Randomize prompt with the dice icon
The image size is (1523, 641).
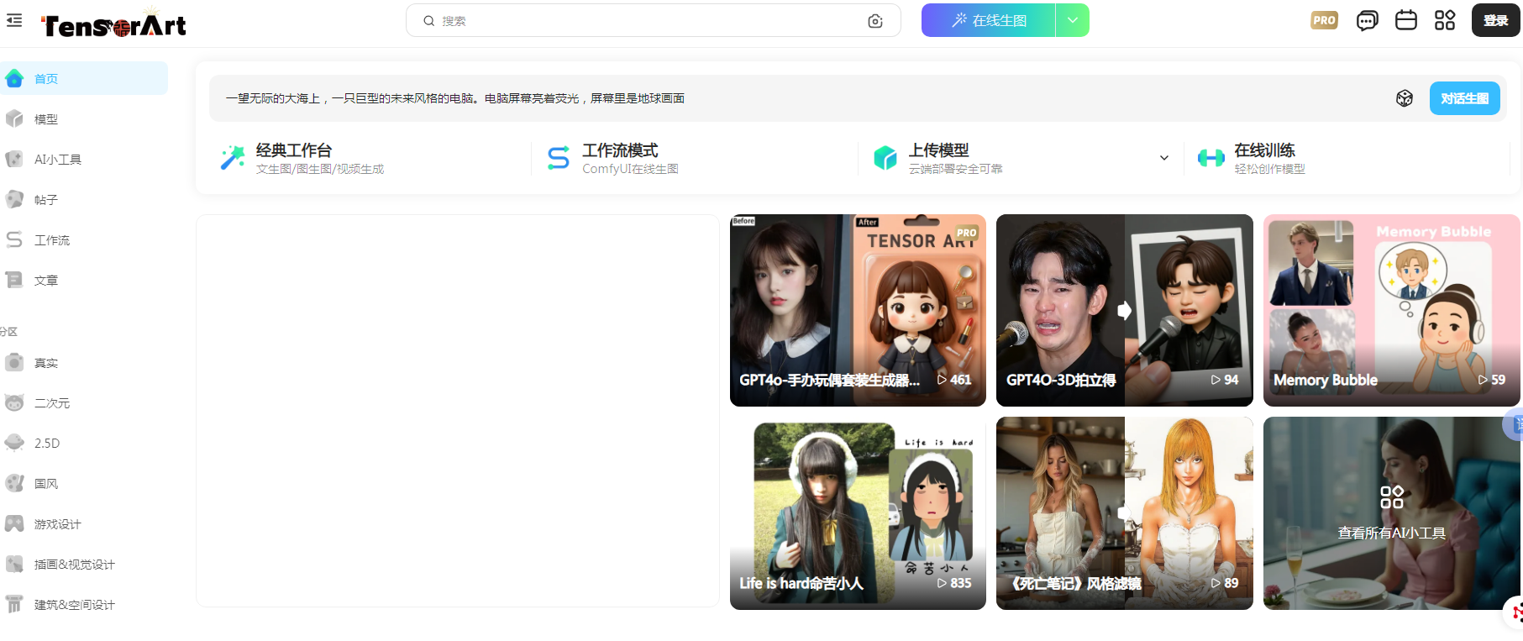click(x=1404, y=98)
